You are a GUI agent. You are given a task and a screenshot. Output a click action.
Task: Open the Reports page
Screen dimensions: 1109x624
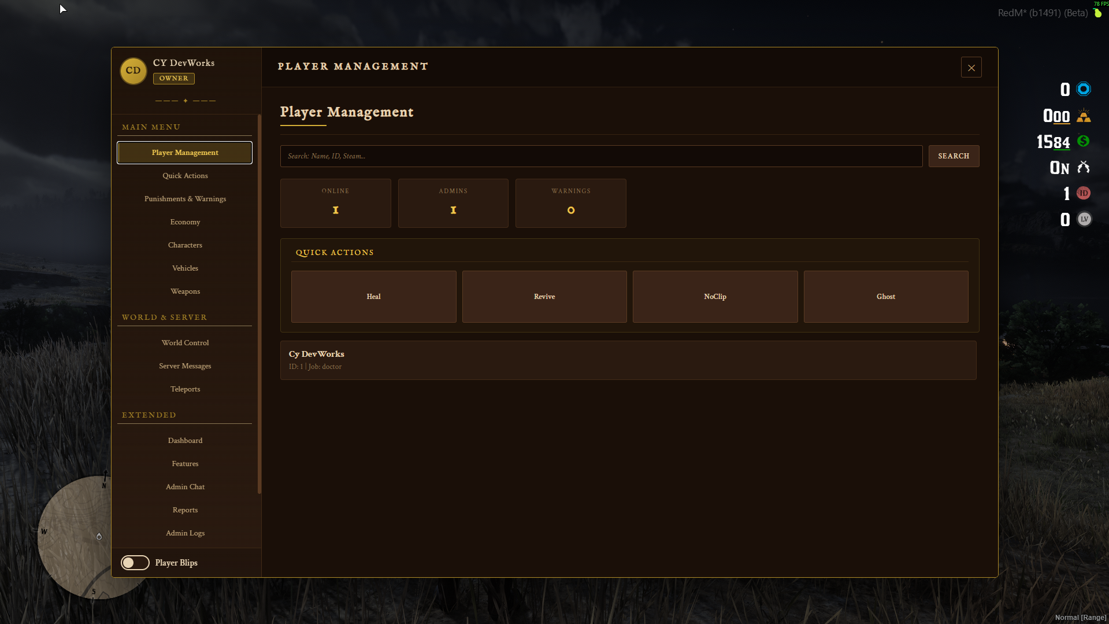click(185, 510)
